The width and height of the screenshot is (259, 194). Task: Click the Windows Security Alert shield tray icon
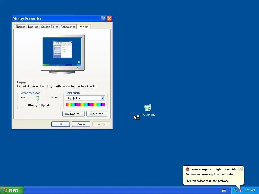pos(240,190)
